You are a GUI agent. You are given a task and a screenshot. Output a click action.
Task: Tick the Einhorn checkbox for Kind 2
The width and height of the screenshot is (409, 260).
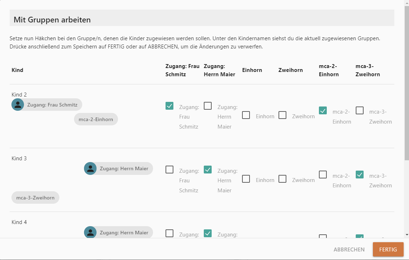246,115
